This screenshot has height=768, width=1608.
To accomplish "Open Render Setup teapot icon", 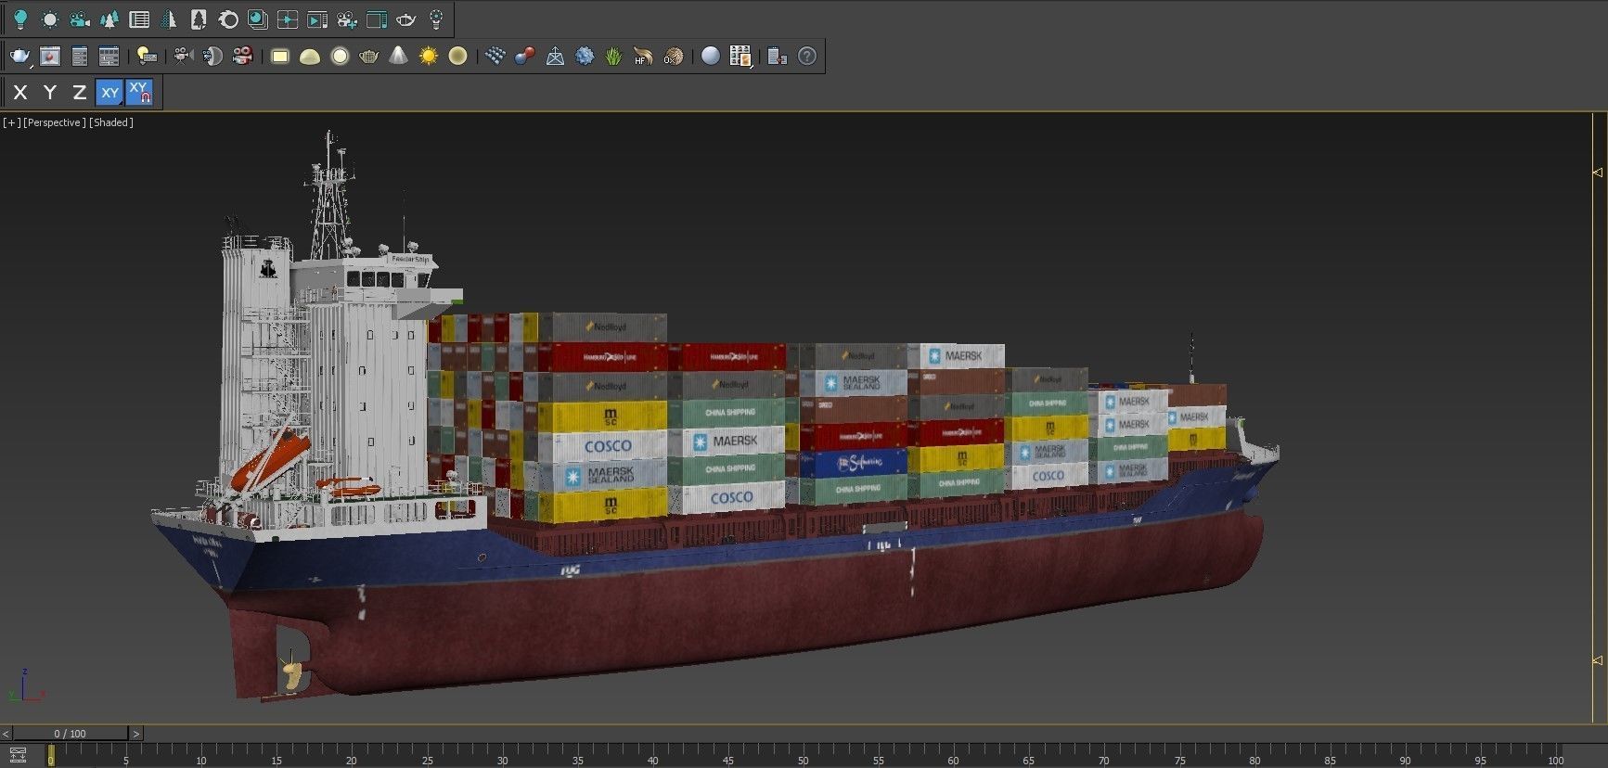I will tap(20, 57).
